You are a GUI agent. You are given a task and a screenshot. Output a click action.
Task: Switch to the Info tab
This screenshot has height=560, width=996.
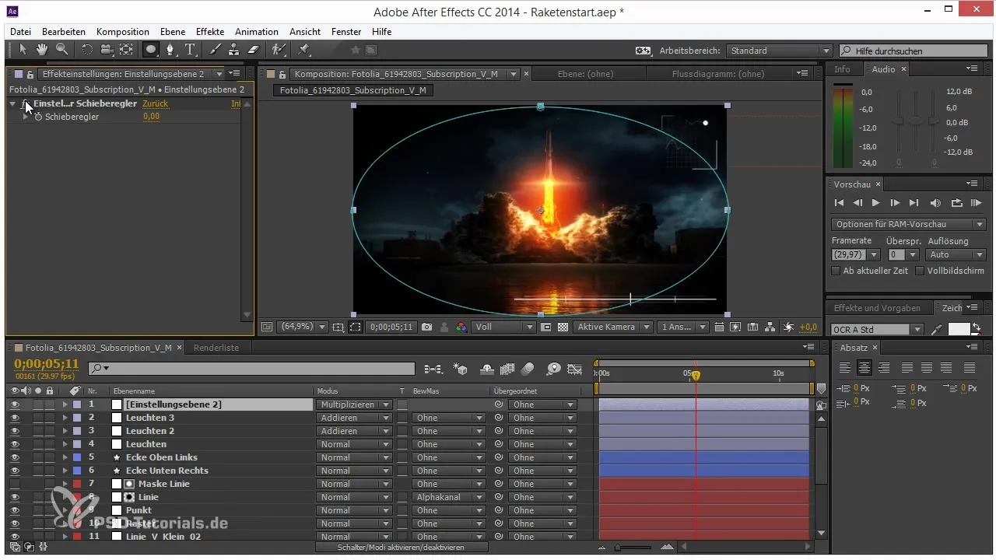(x=842, y=69)
